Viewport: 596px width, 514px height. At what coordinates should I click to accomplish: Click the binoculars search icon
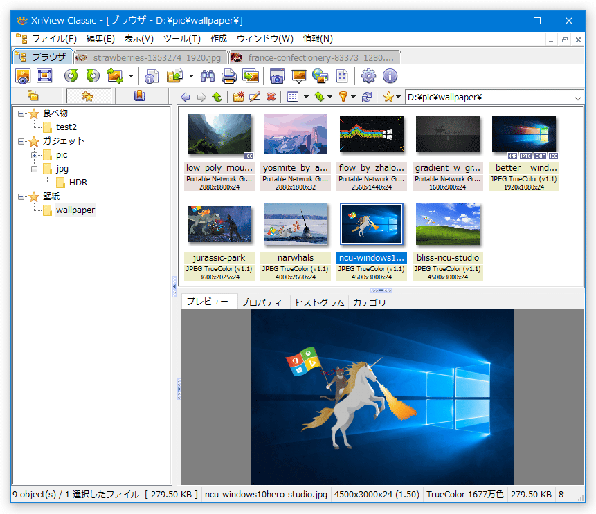click(x=208, y=76)
